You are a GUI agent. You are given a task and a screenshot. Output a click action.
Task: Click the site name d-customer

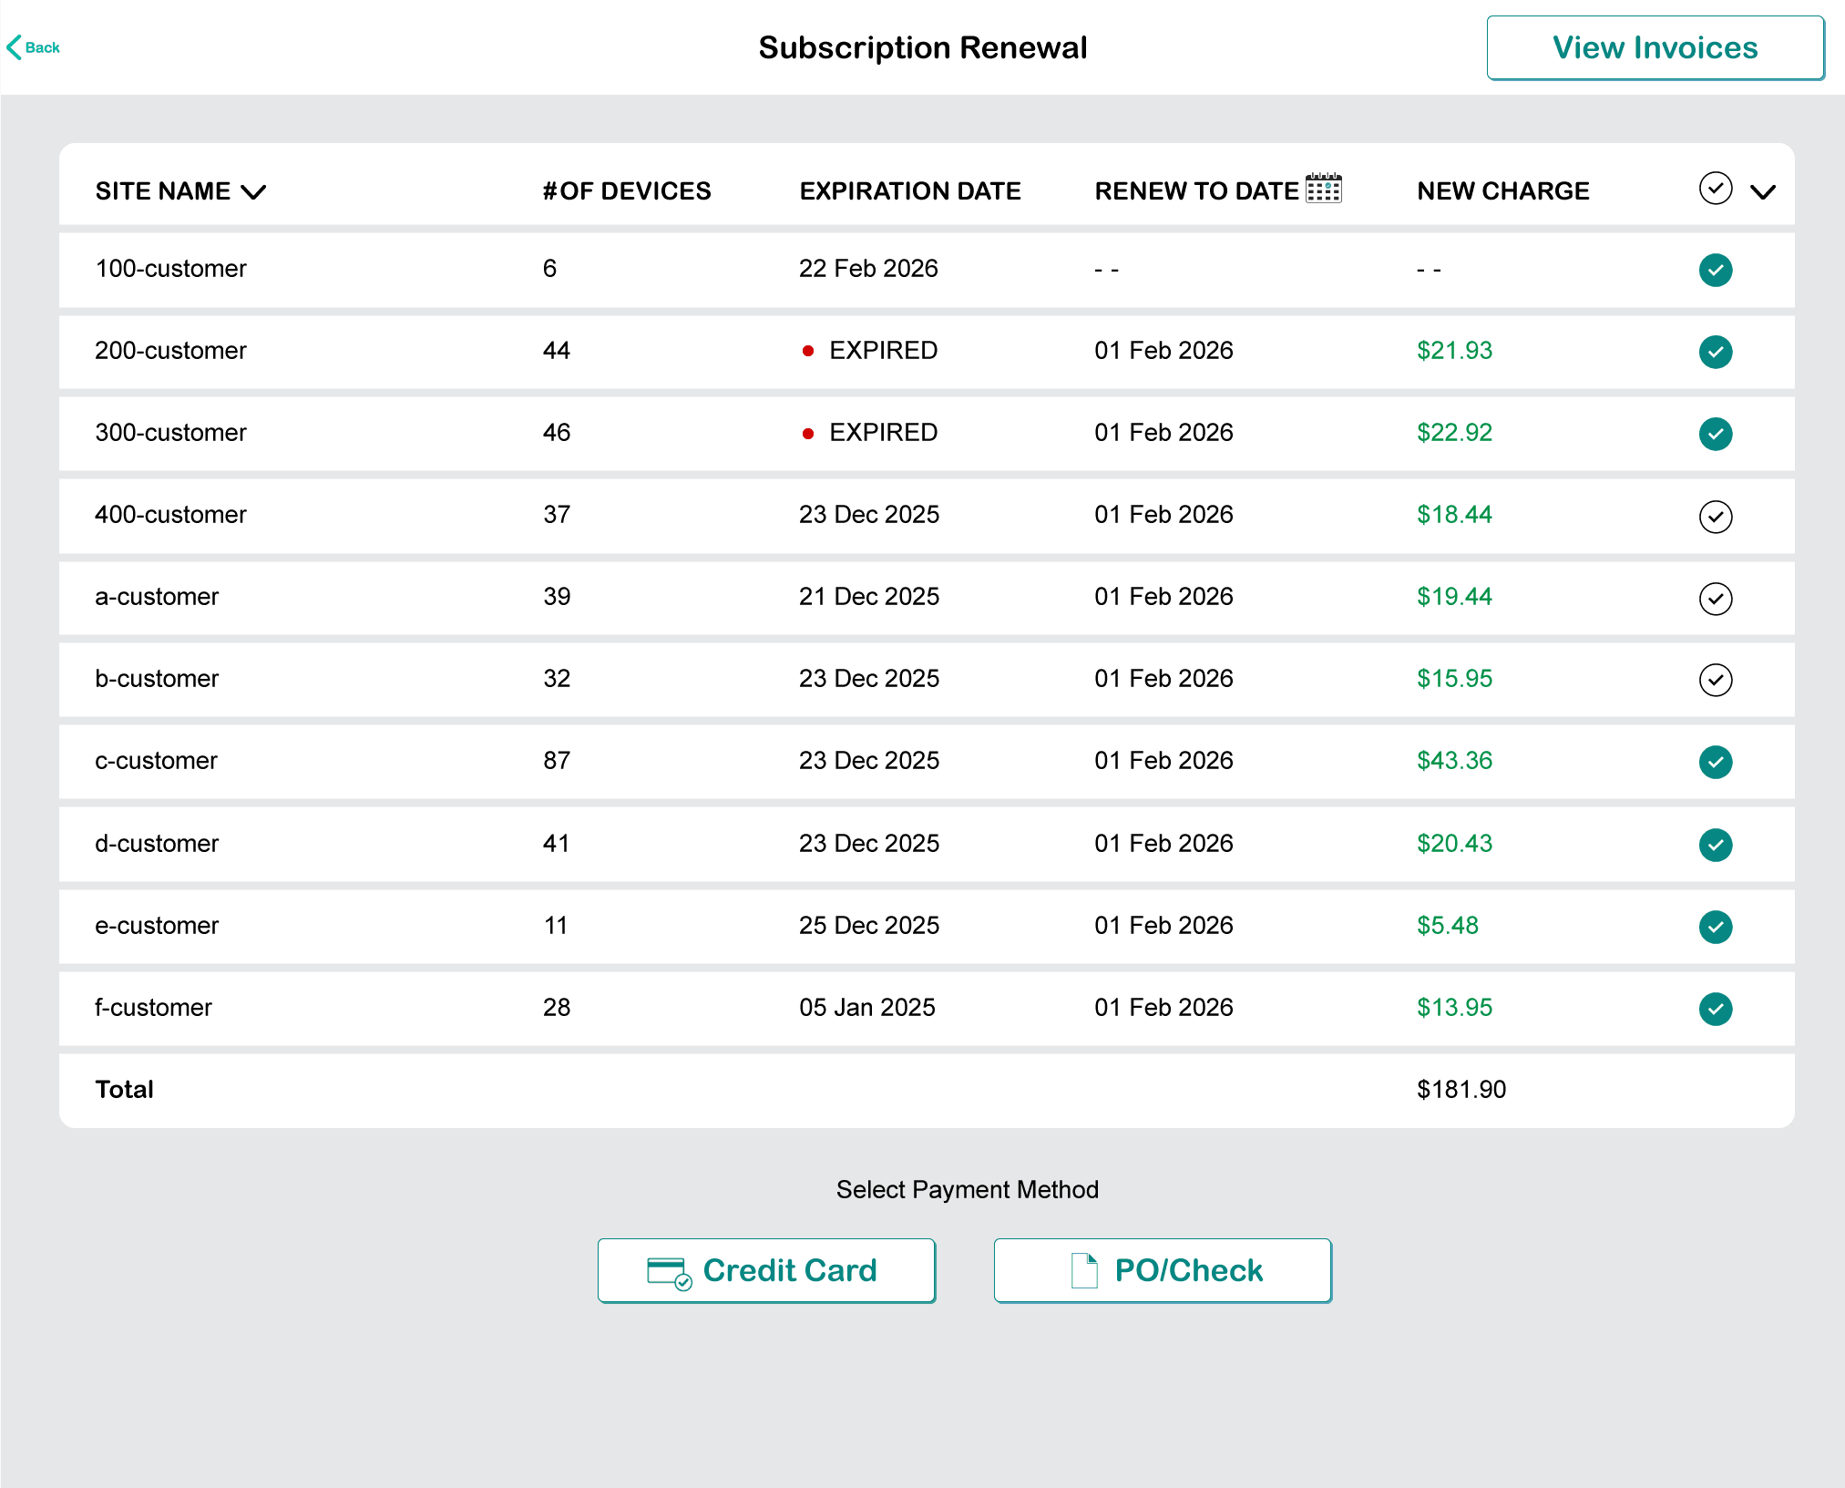[157, 844]
